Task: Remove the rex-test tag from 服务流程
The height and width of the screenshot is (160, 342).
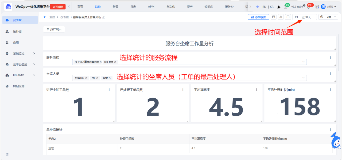Action: pyautogui.click(x=115, y=62)
